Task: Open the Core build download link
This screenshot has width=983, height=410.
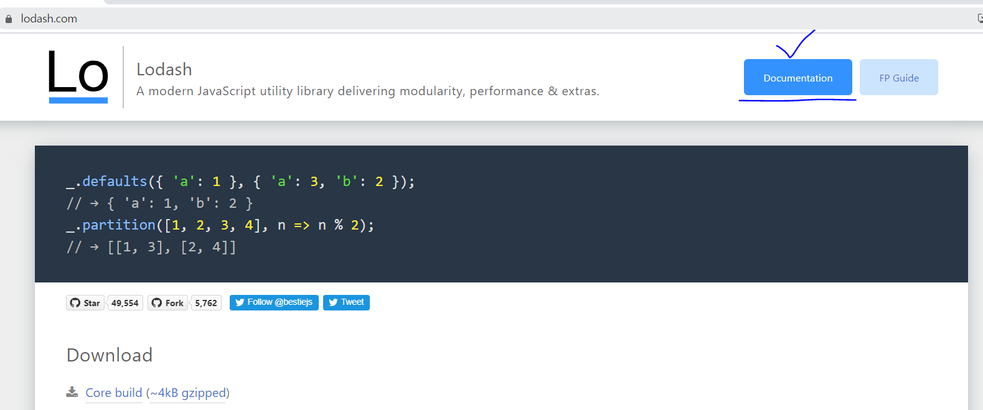Action: 114,393
